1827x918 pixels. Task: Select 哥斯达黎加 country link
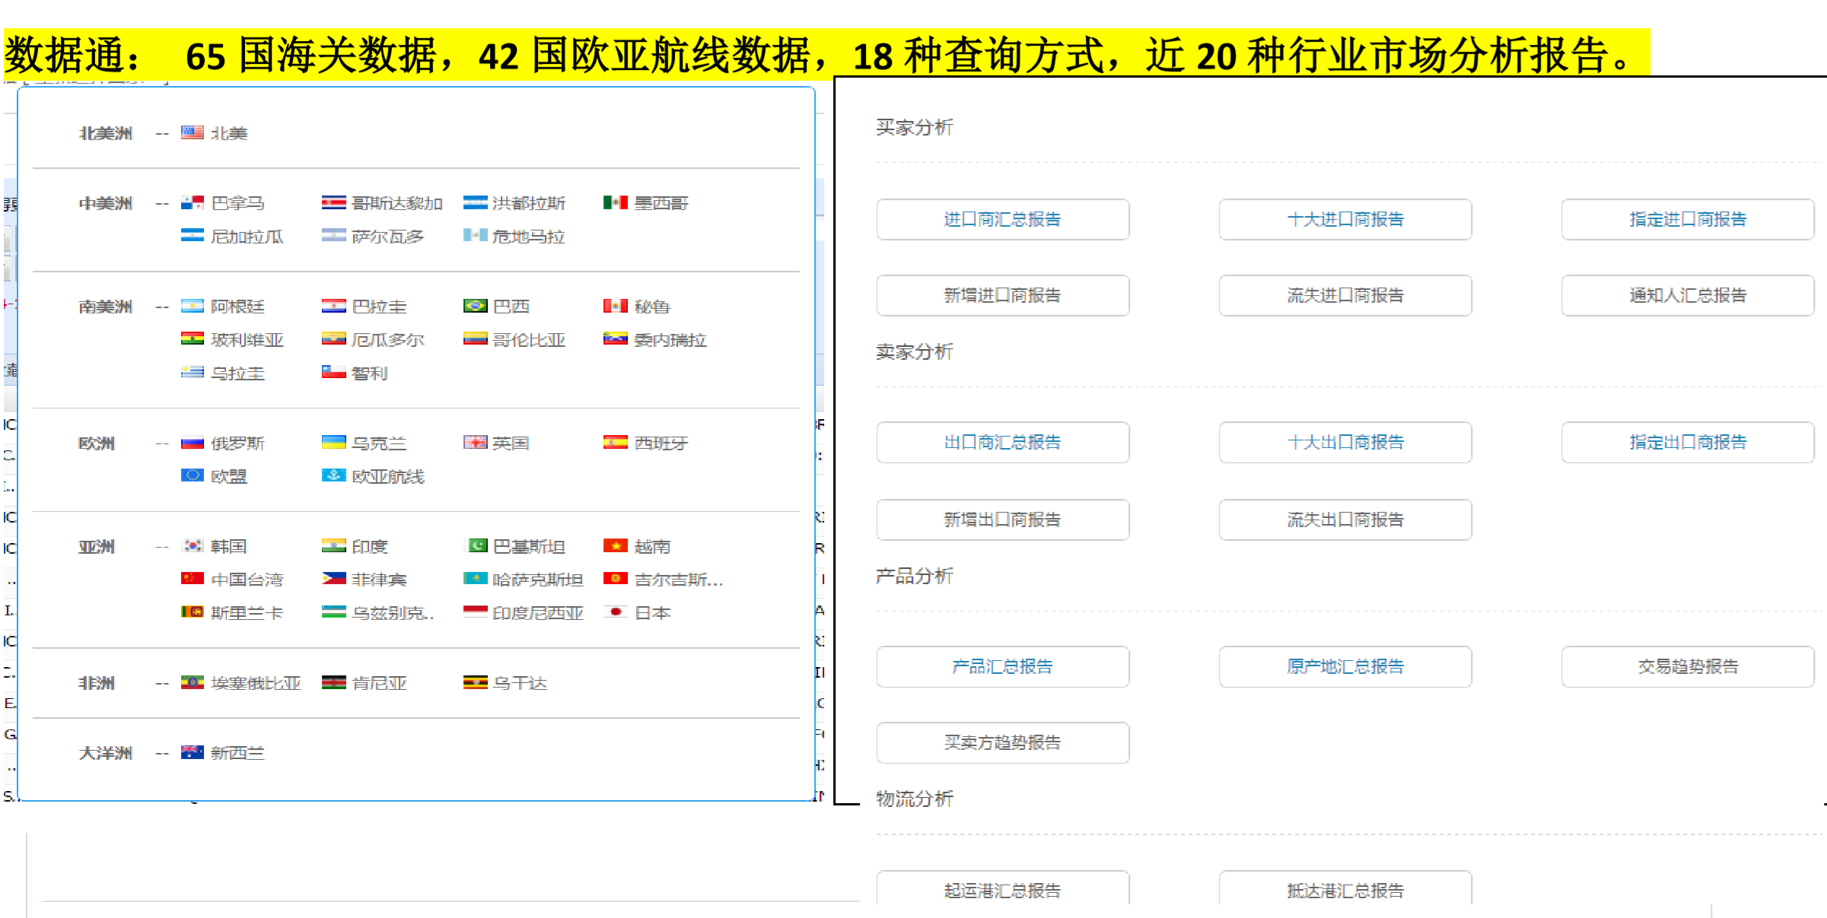click(396, 202)
